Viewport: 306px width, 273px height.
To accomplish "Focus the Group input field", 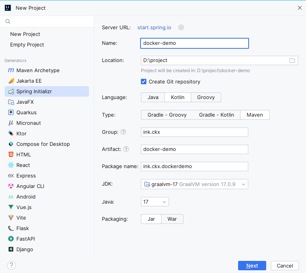I will [194, 132].
